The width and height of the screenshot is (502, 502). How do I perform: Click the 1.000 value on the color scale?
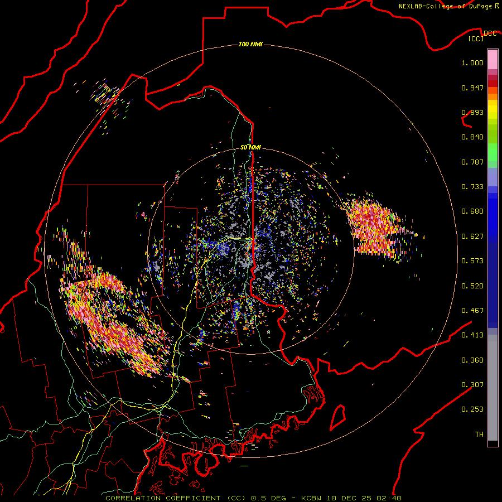(472, 62)
